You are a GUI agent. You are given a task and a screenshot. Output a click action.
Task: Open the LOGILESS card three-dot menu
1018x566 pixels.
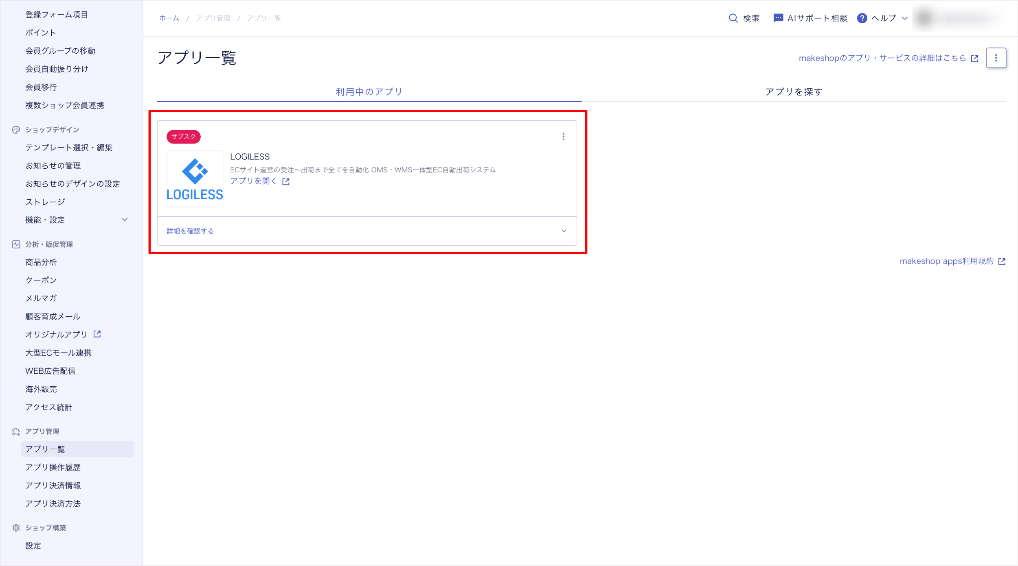(563, 137)
